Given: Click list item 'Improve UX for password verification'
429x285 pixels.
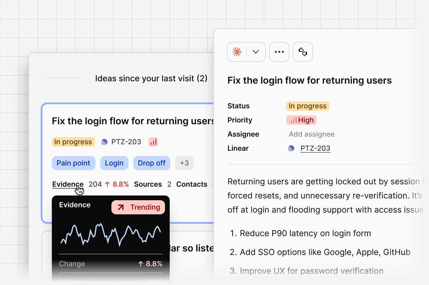Looking at the screenshot, I should [x=311, y=271].
